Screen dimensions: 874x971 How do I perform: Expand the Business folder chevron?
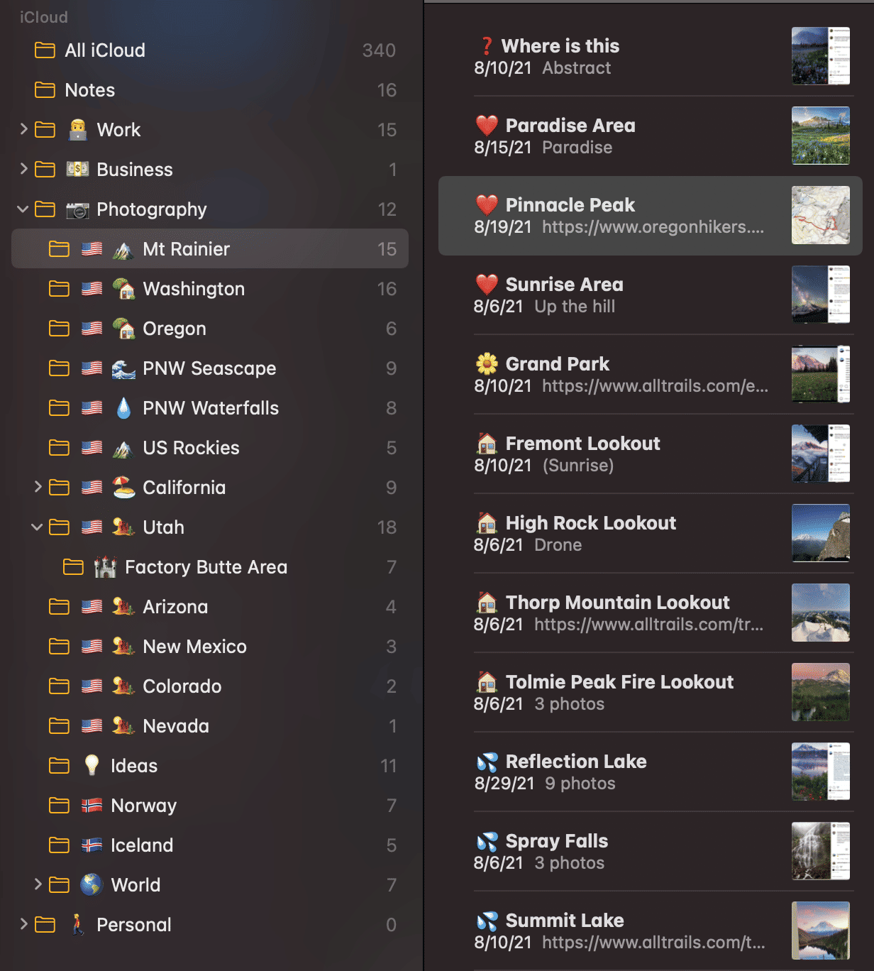point(23,169)
